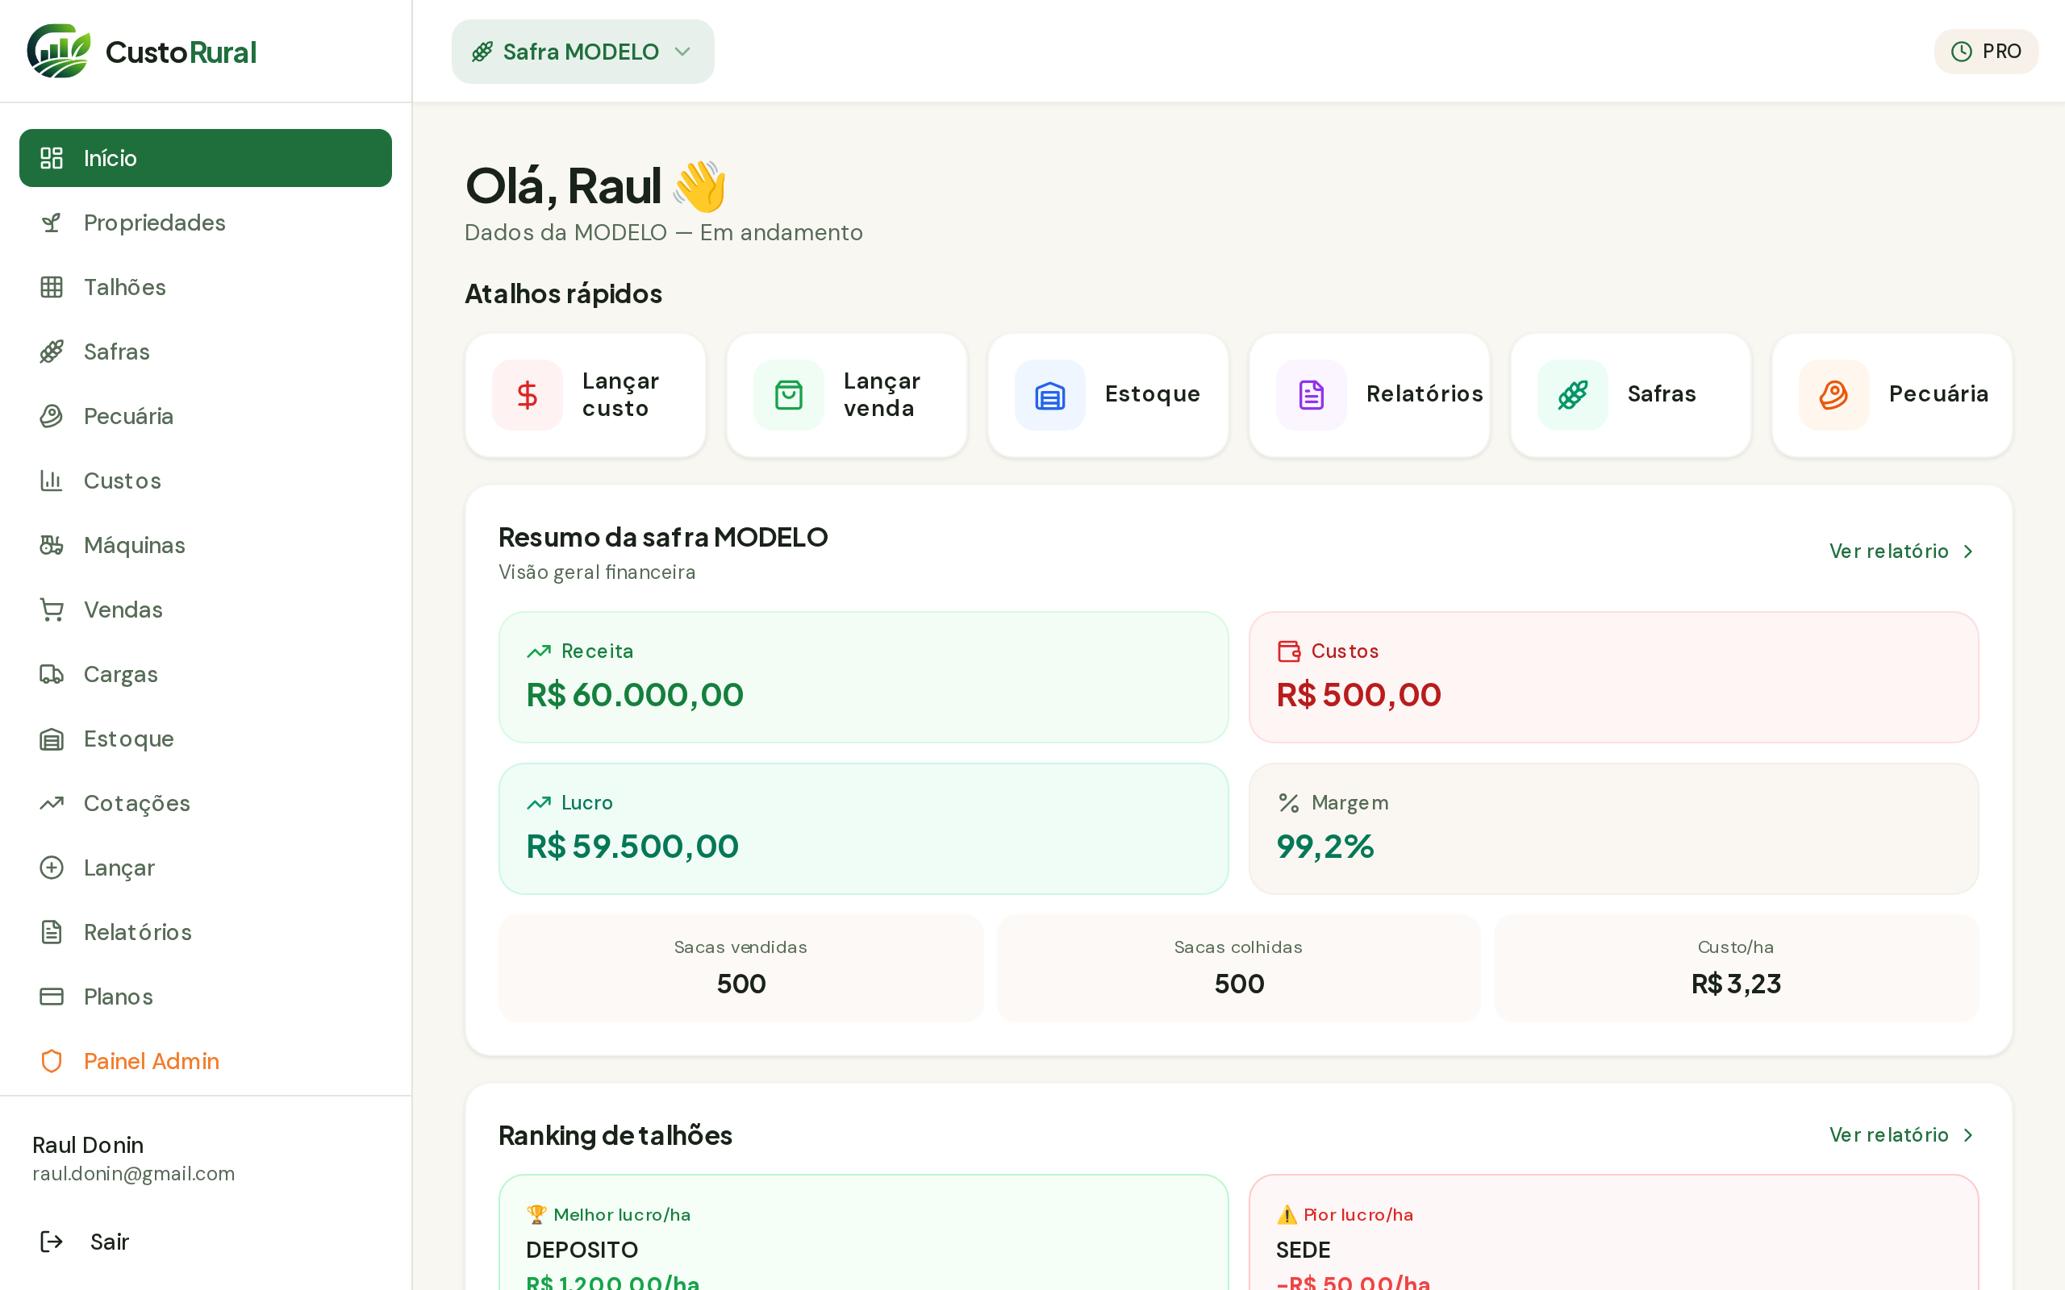Screen dimensions: 2065x1290
Task: Click the Lançar venda shortcut card
Action: coord(846,395)
